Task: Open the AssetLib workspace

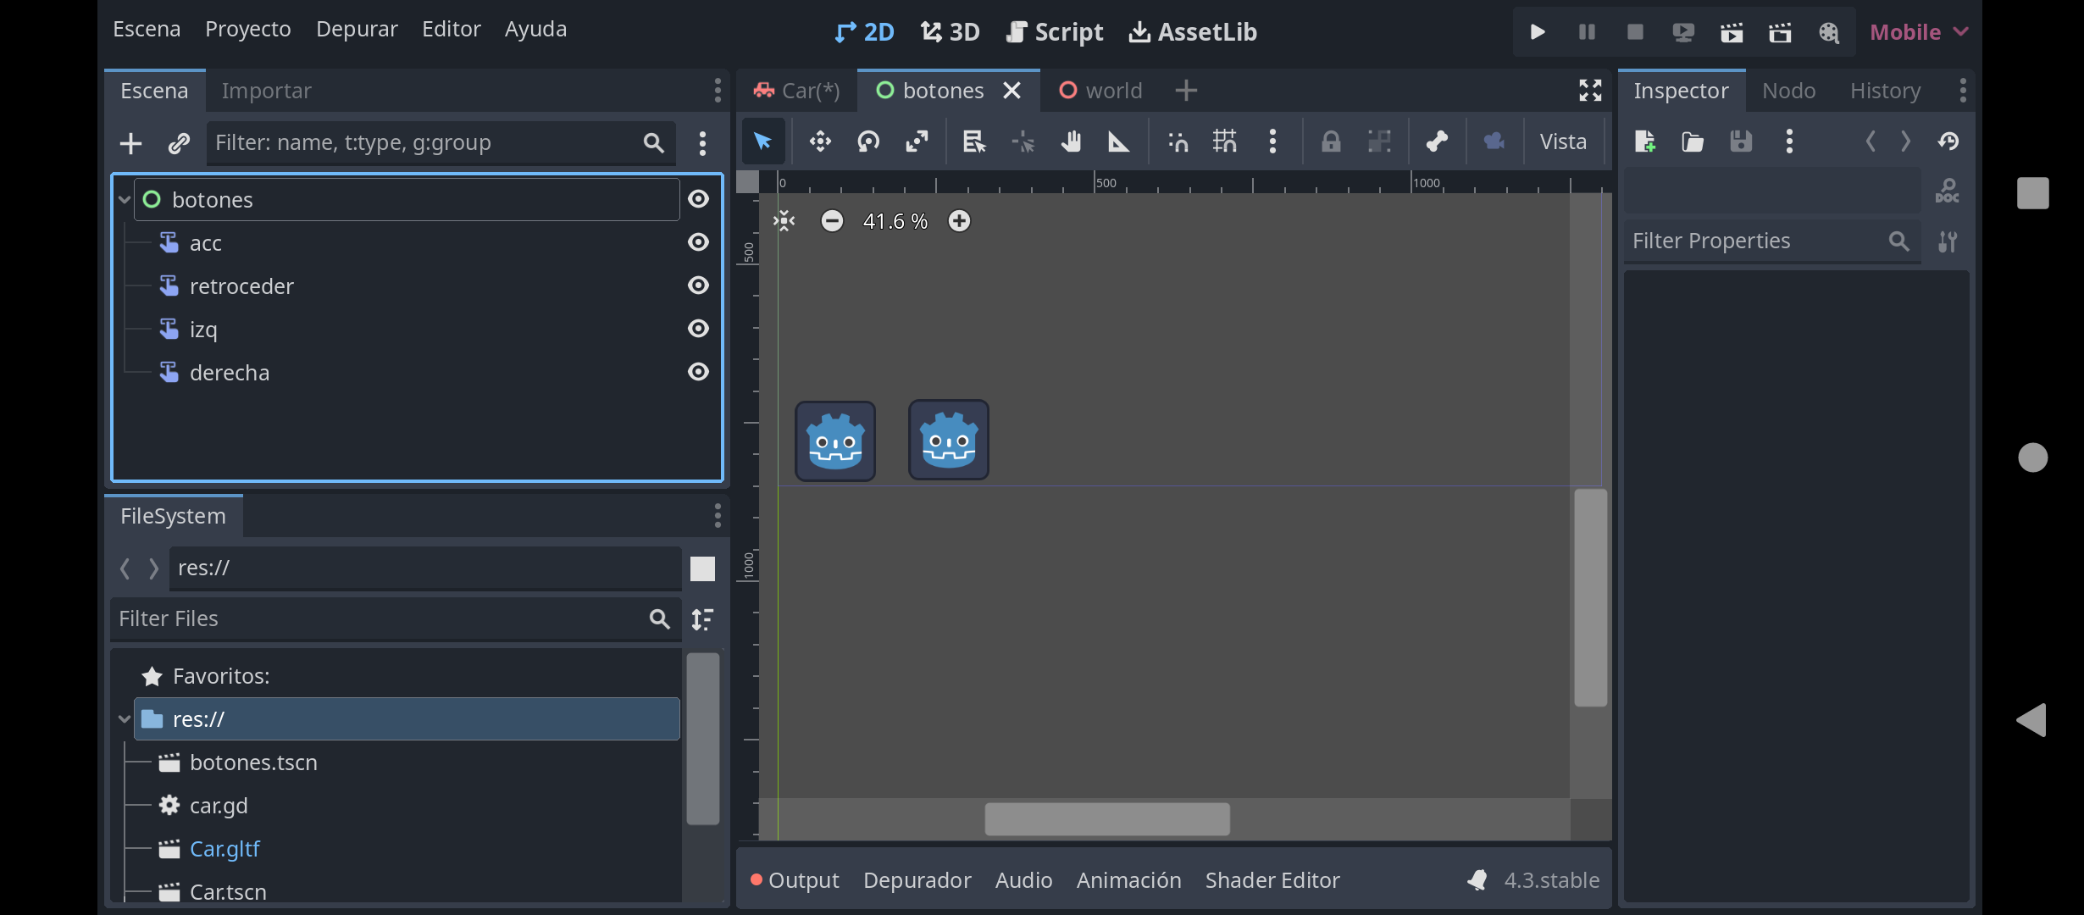Action: click(1193, 32)
